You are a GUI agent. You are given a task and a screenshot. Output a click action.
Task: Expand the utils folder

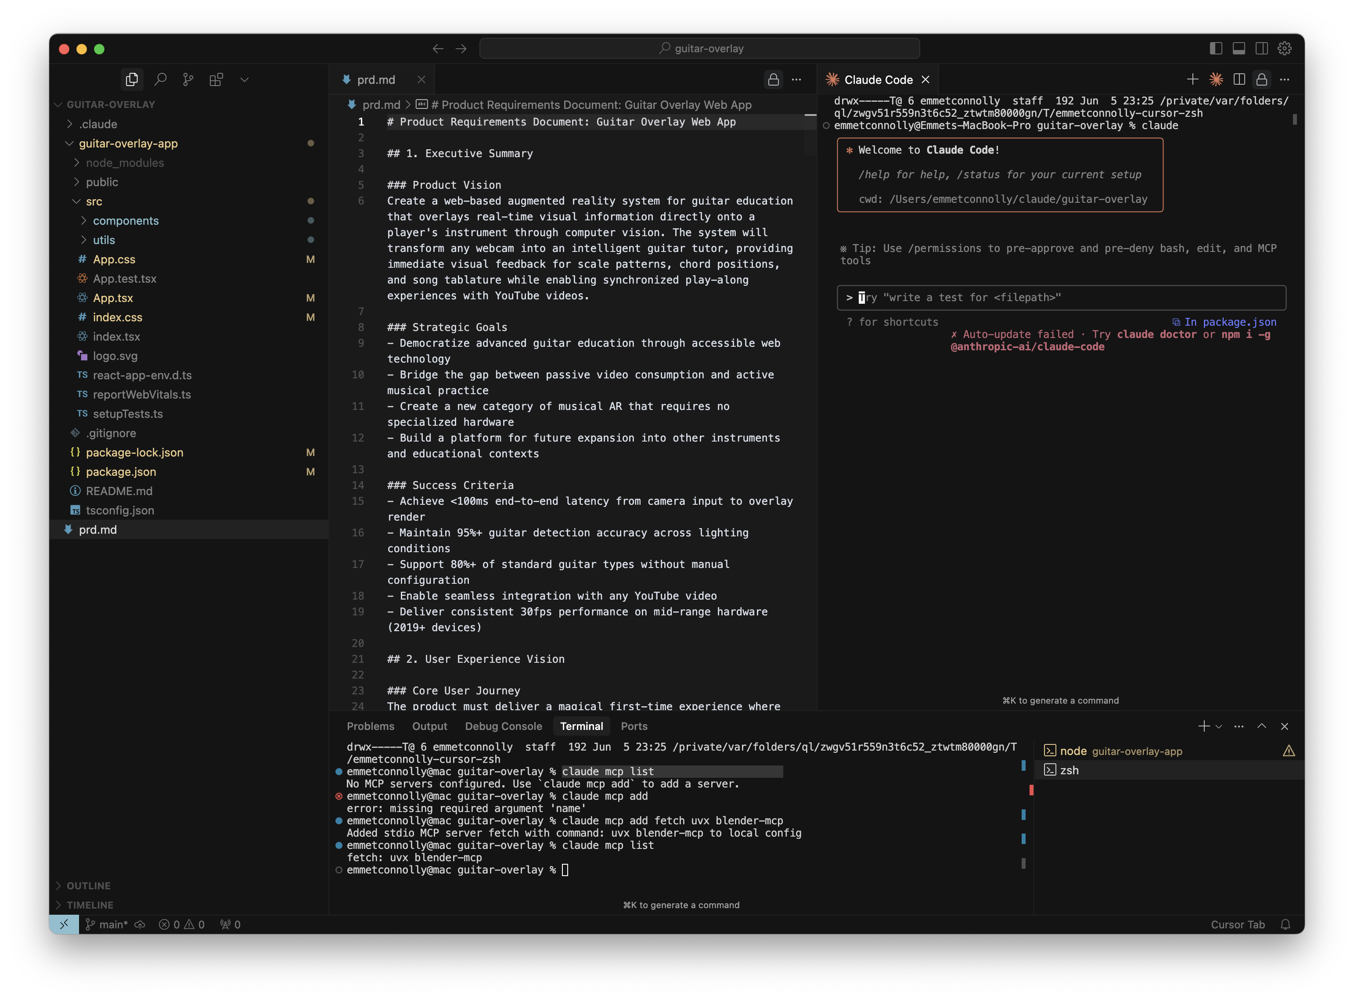[x=189, y=240]
